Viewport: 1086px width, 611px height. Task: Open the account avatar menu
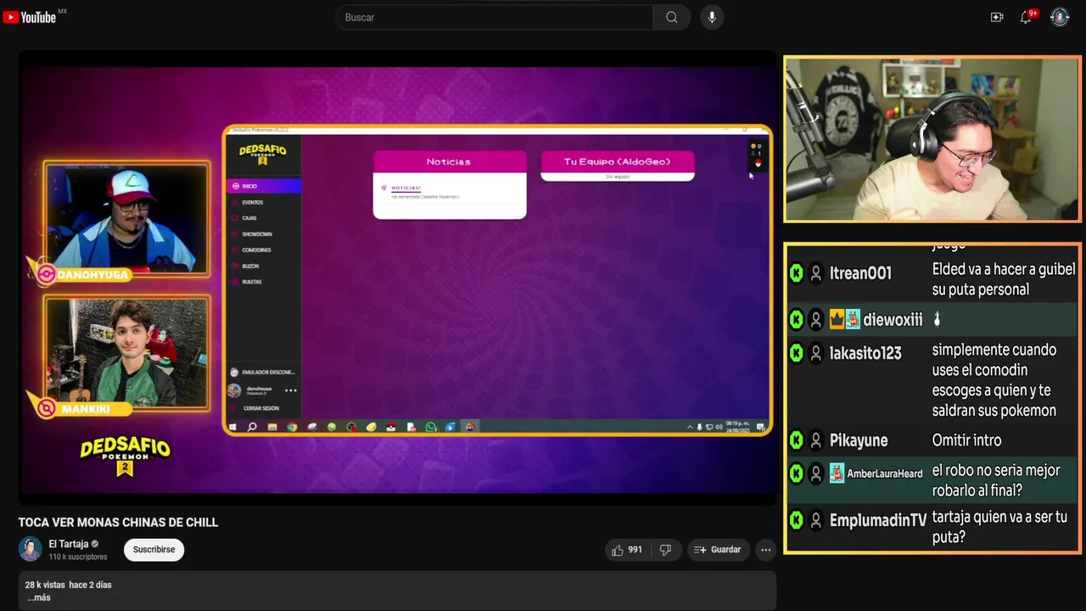(1060, 17)
